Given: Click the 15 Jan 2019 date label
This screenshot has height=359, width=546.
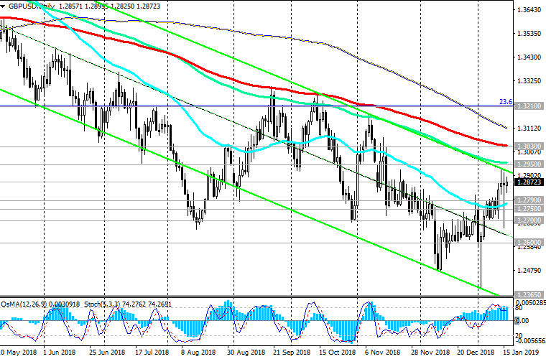Looking at the screenshot, I should tap(525, 353).
